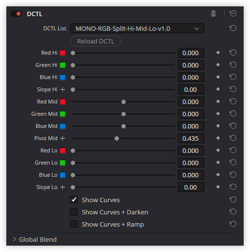Delete the DCTL effect with trash icon

point(213,14)
